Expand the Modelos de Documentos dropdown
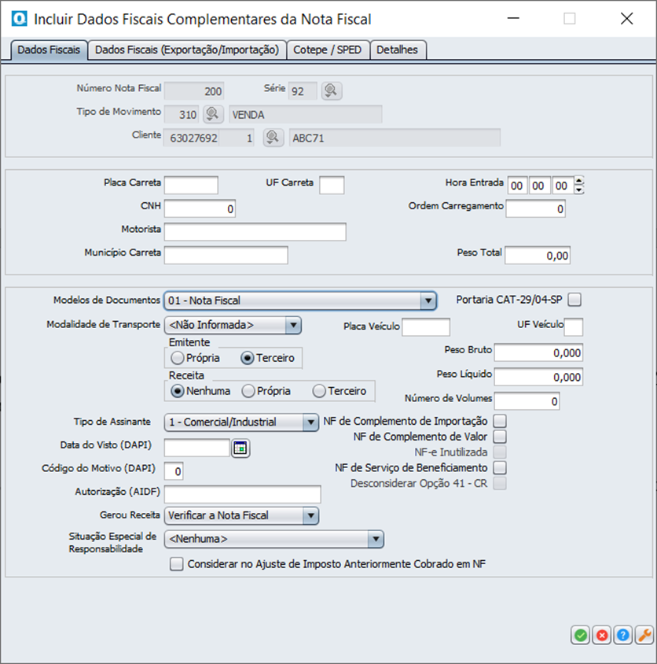 428,301
